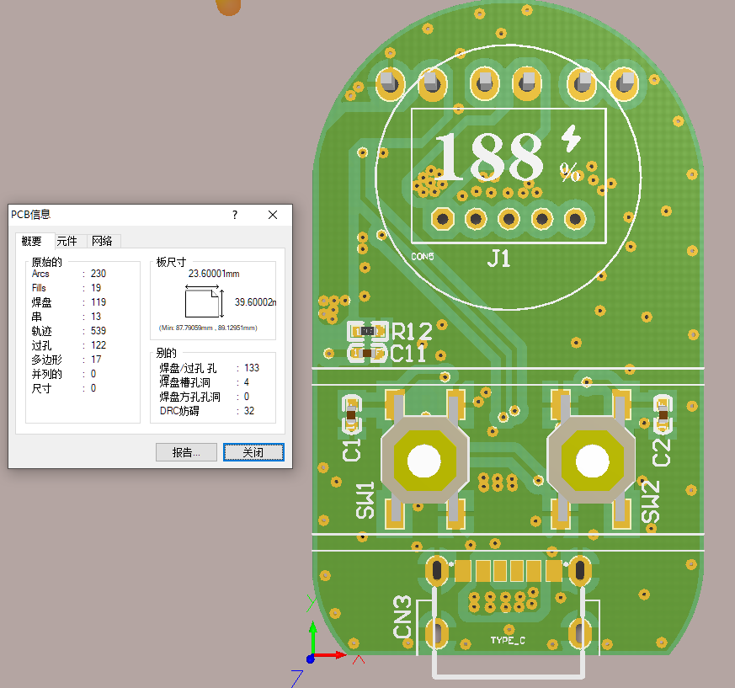Screen dimensions: 735x688
Task: Click the 串 count 13
Action: (96, 317)
